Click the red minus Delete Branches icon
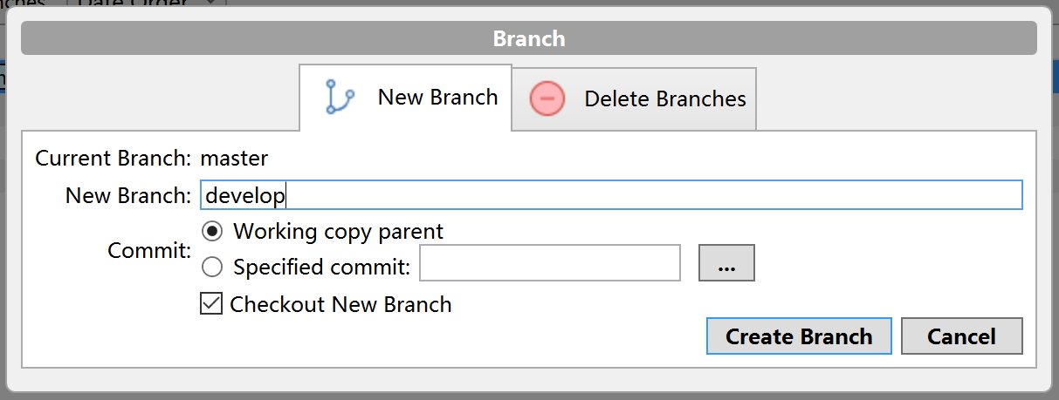Screen dimensions: 1059x400 coord(547,98)
